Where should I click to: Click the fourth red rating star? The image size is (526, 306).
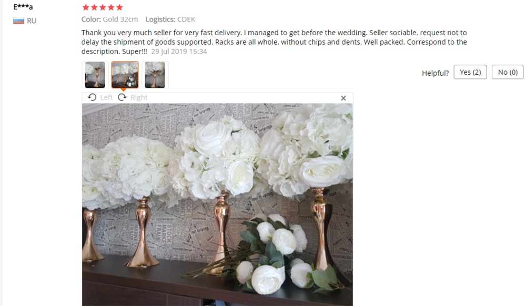point(111,7)
